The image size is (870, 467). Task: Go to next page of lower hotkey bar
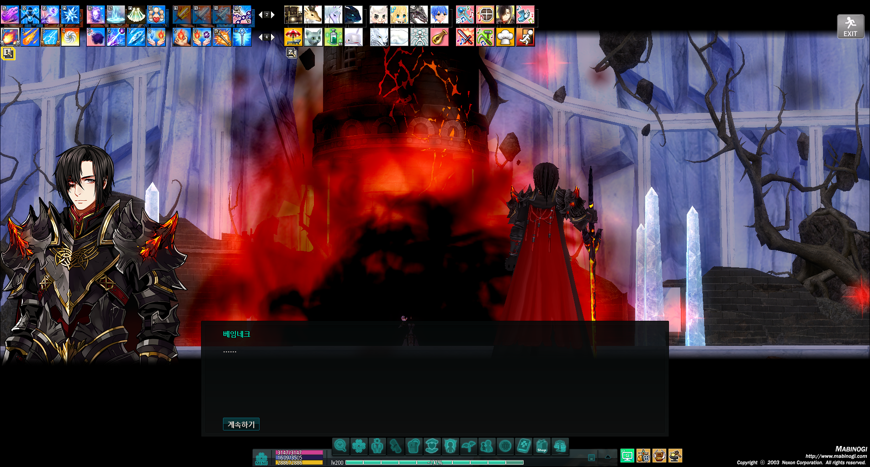[x=273, y=37]
